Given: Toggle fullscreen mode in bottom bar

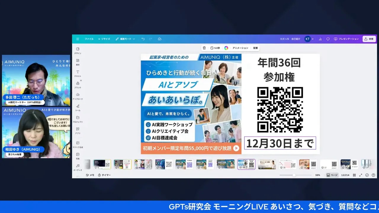Looking at the screenshot, I should coord(361,175).
